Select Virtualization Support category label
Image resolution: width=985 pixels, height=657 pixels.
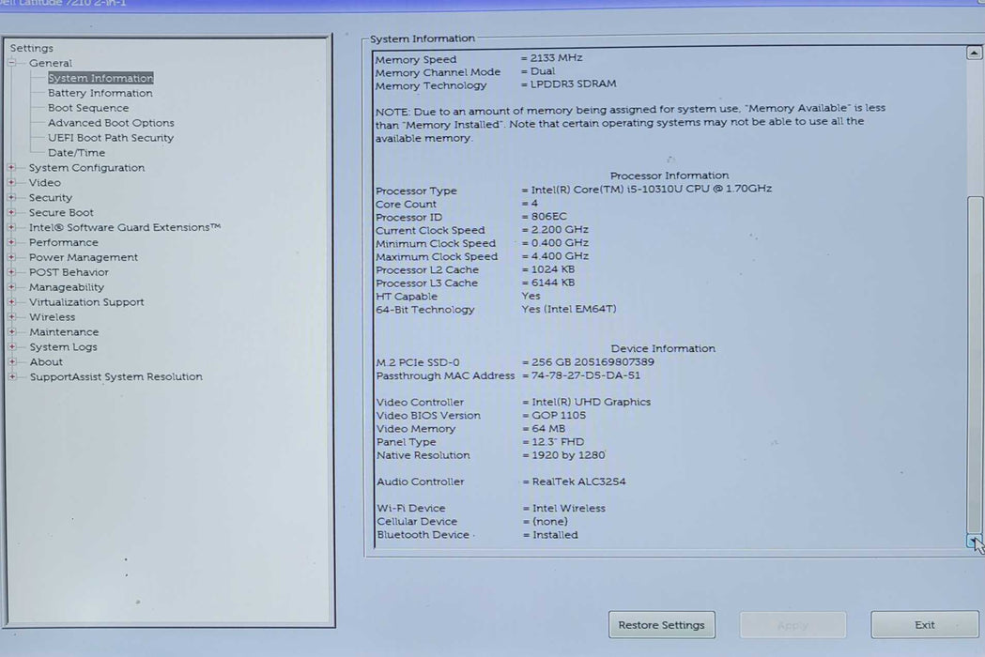(86, 302)
